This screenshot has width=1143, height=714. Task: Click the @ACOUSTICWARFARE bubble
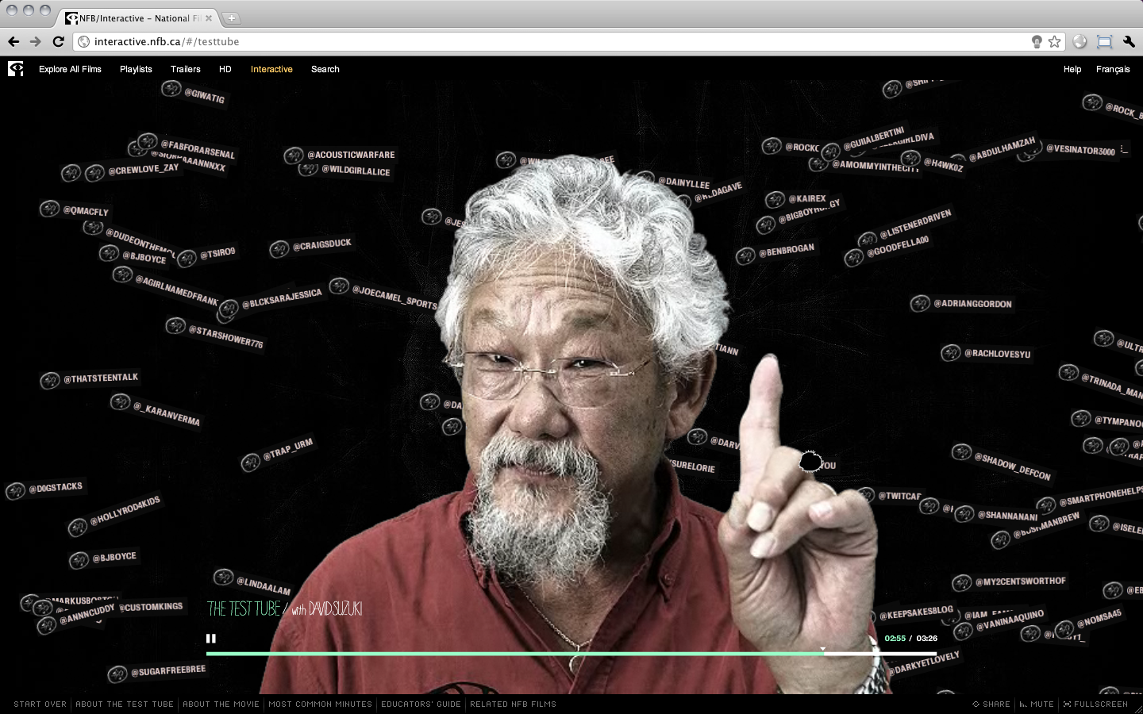coord(340,155)
